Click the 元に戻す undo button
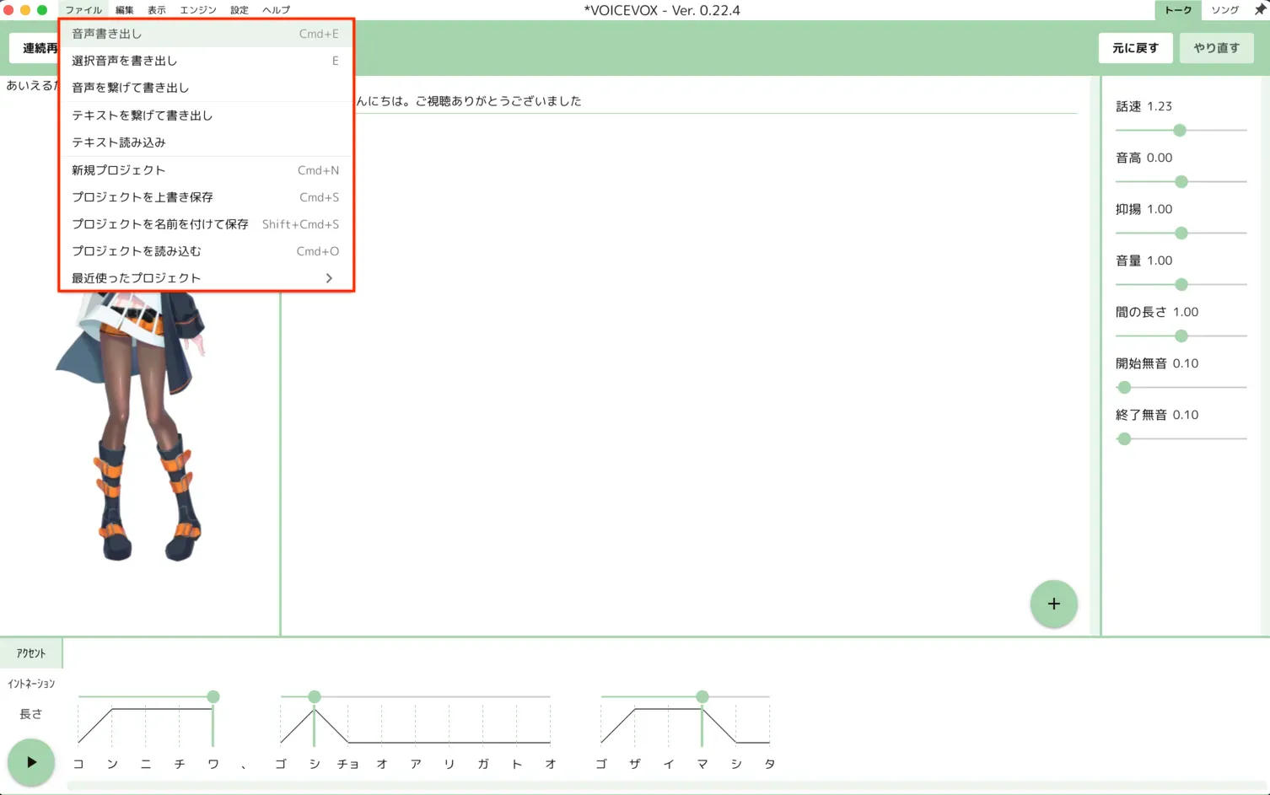 1135,48
